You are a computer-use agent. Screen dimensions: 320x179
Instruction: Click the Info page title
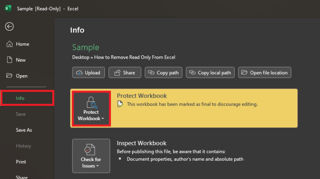77,30
